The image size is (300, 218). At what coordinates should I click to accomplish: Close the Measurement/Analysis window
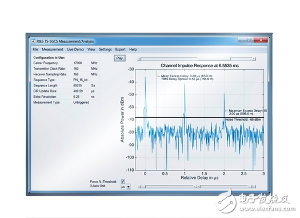tap(261, 40)
